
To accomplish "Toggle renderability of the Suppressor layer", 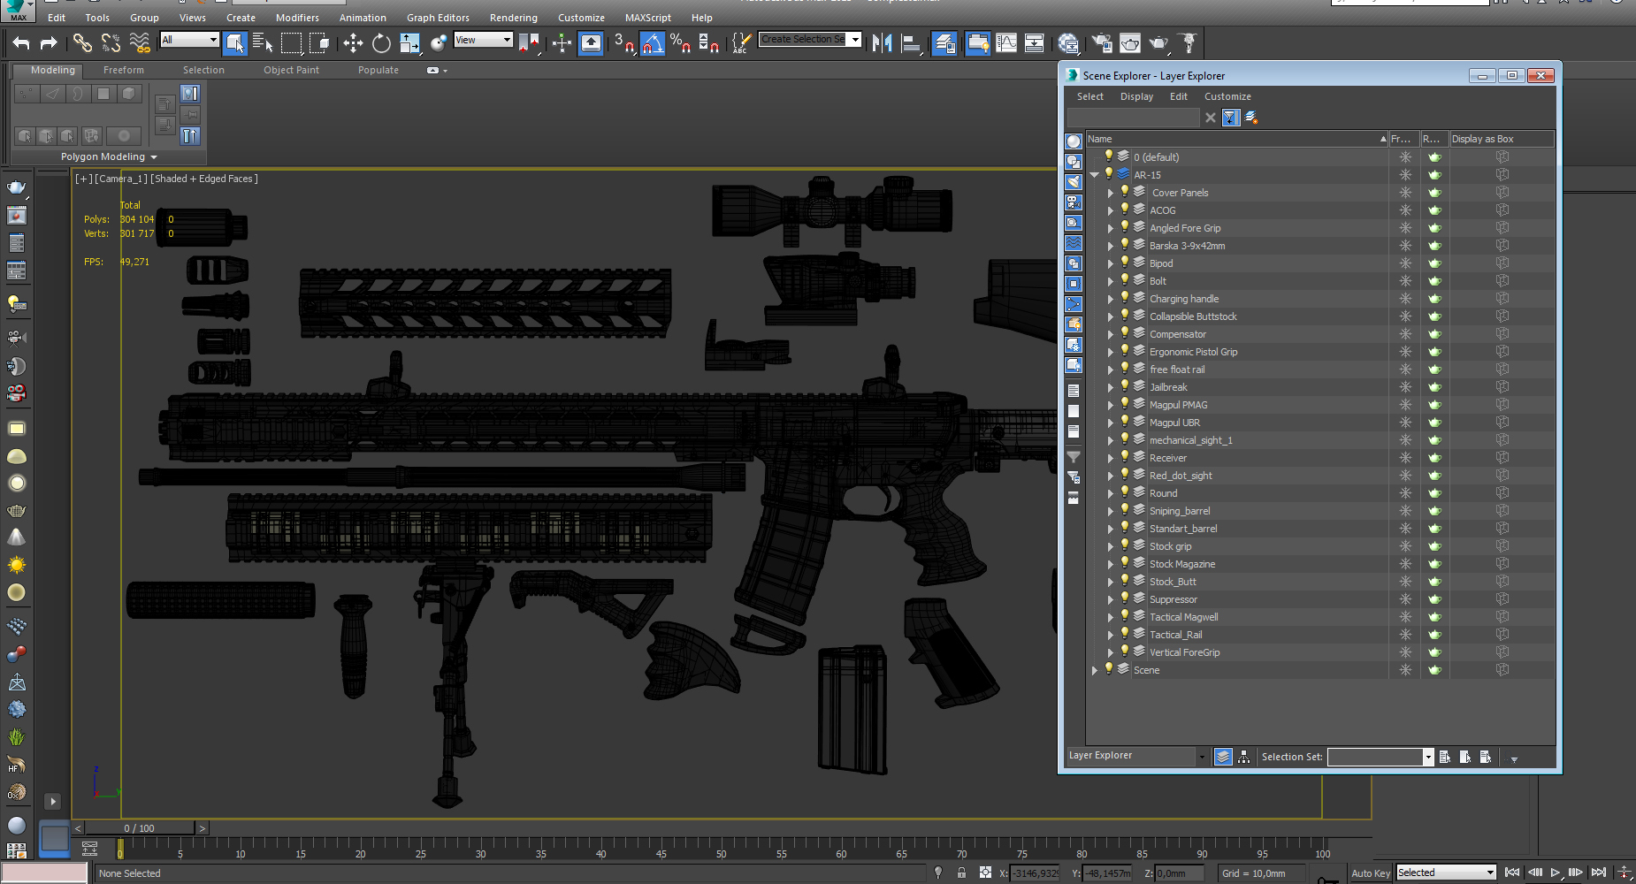I will [x=1434, y=598].
